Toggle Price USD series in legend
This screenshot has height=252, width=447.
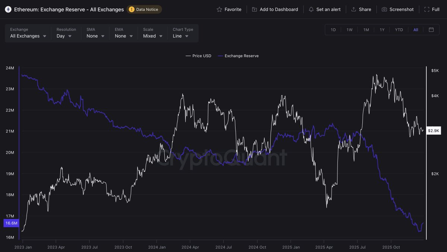coord(198,56)
